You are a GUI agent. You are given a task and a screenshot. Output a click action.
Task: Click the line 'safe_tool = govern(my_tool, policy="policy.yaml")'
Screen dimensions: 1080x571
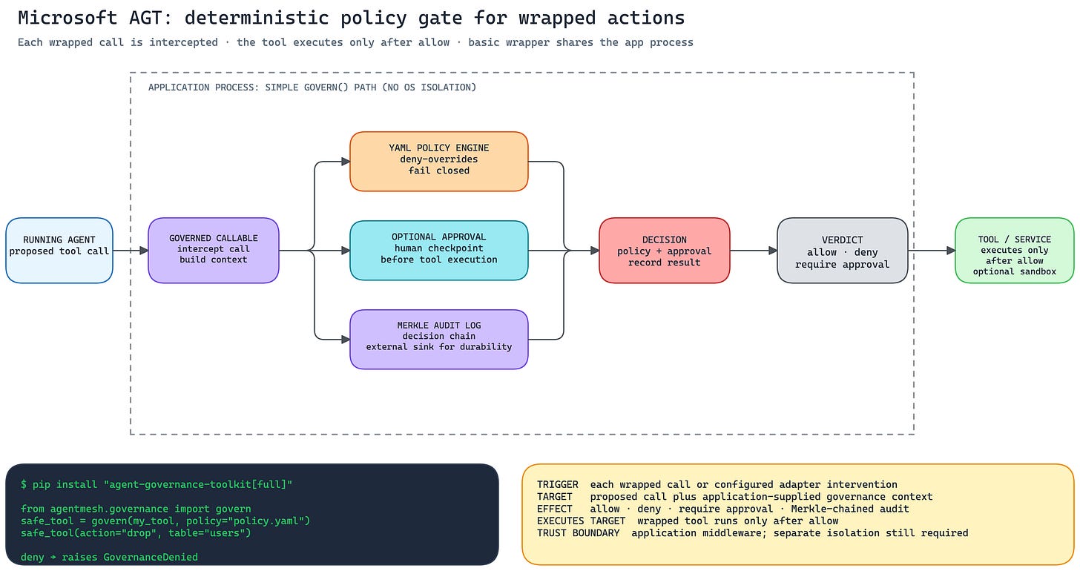point(165,521)
